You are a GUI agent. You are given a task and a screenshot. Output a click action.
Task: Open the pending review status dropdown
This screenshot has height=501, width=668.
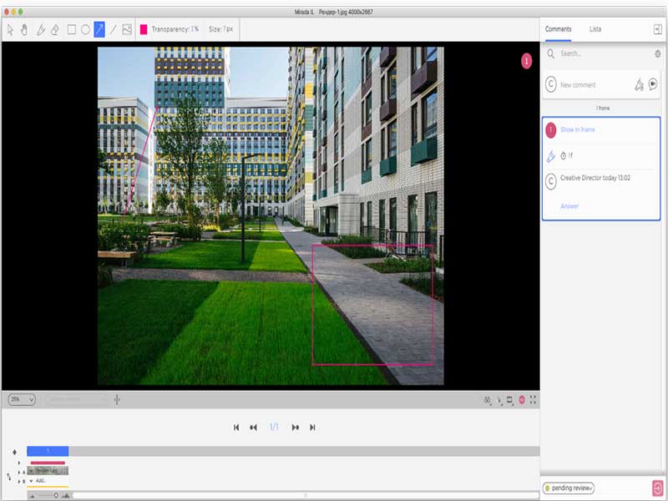[568, 488]
